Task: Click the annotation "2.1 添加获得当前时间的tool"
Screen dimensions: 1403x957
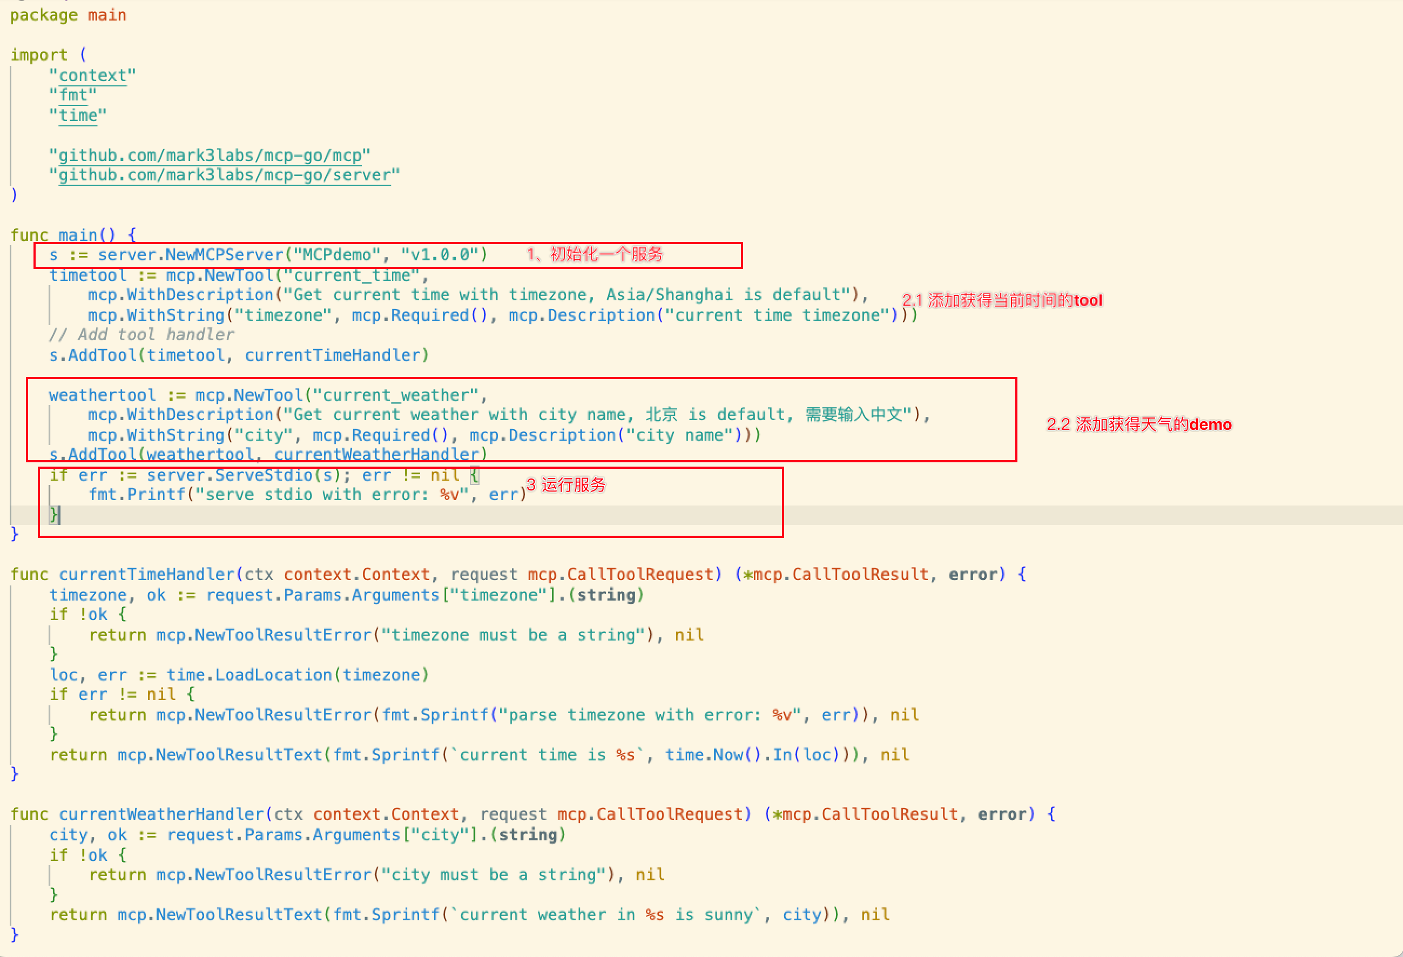Action: coord(1002,300)
